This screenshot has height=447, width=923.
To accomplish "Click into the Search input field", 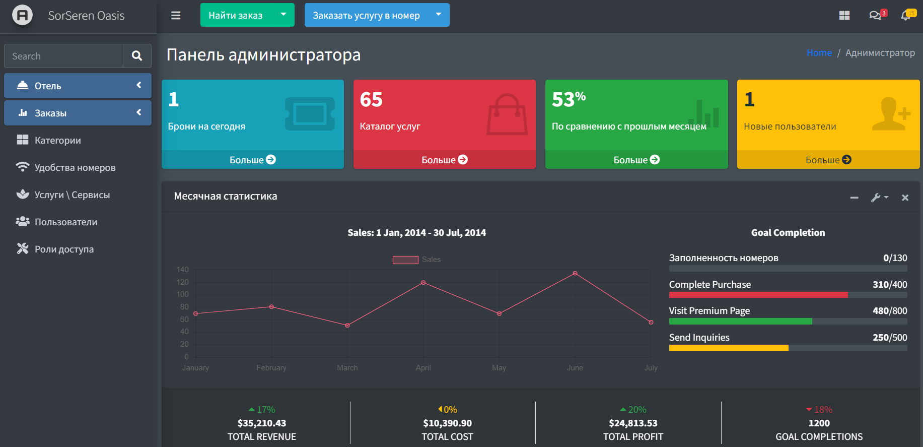I will point(63,56).
